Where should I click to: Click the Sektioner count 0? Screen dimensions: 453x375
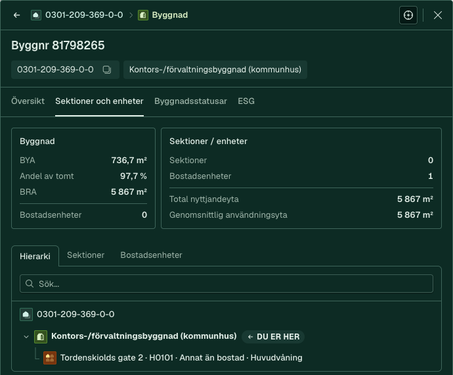coord(431,160)
